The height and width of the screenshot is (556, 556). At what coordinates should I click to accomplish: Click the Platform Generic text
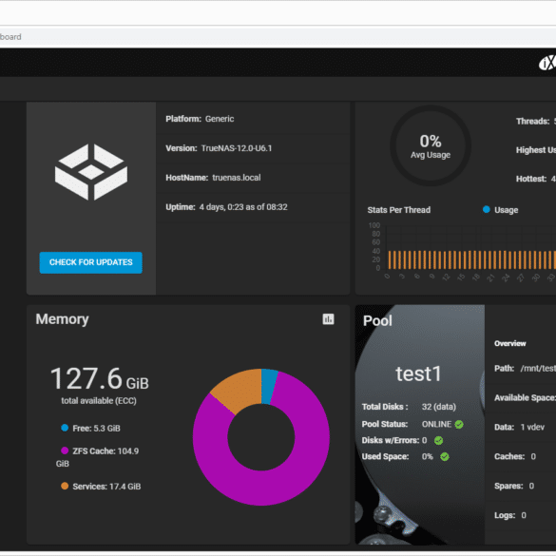click(x=200, y=119)
